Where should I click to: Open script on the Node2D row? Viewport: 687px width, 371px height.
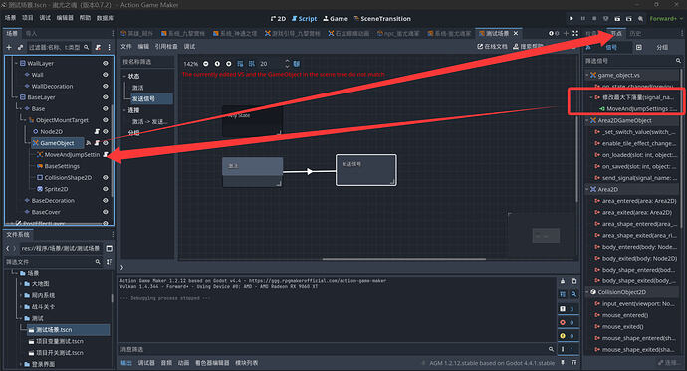[97, 131]
